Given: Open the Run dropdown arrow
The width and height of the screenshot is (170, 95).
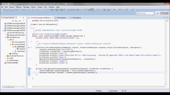Looking at the screenshot, I should (x=59, y=10).
